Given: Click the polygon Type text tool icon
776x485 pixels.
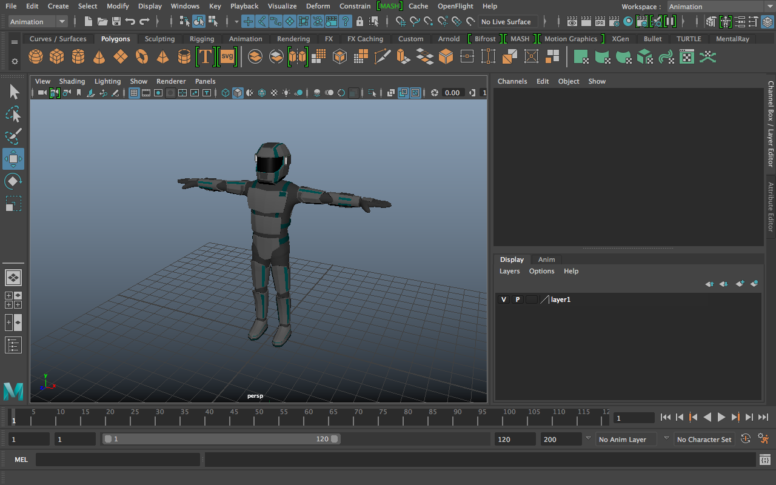Looking at the screenshot, I should pyautogui.click(x=206, y=57).
